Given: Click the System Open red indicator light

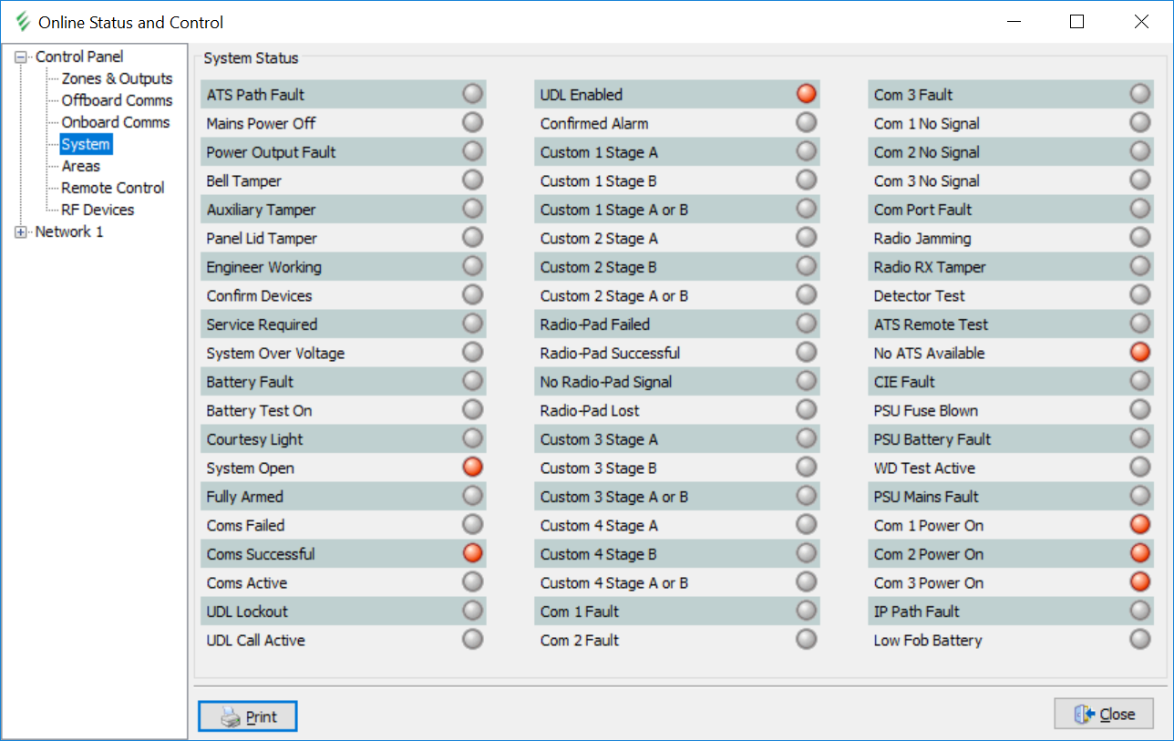Looking at the screenshot, I should tap(472, 468).
